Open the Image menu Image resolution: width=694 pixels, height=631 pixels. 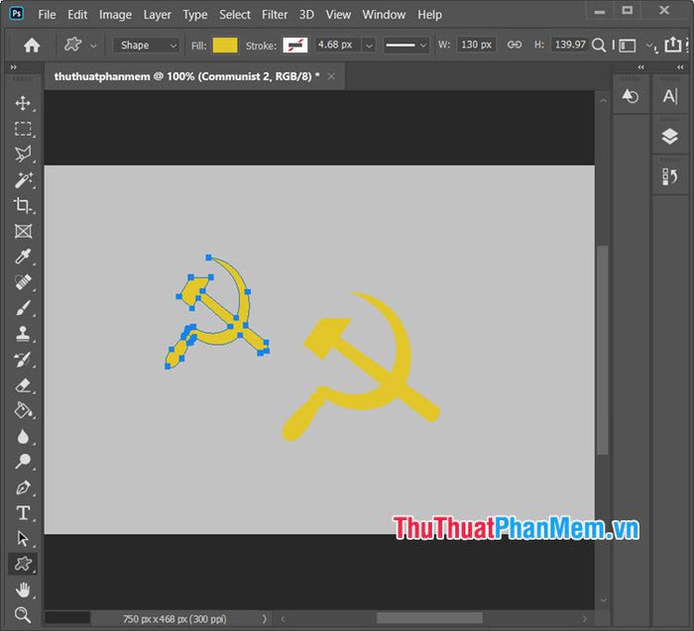pyautogui.click(x=115, y=15)
